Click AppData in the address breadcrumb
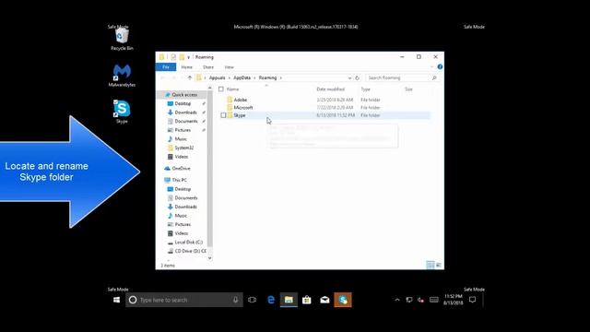The height and width of the screenshot is (332, 590). pos(242,77)
